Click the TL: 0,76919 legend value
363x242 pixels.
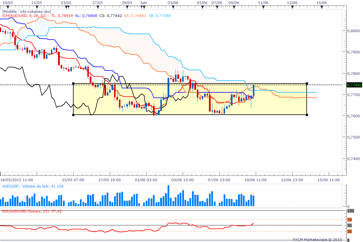click(62, 15)
